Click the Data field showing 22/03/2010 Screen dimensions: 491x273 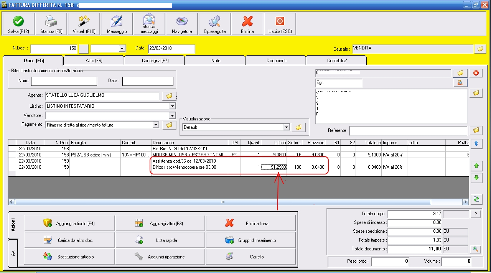pos(171,49)
